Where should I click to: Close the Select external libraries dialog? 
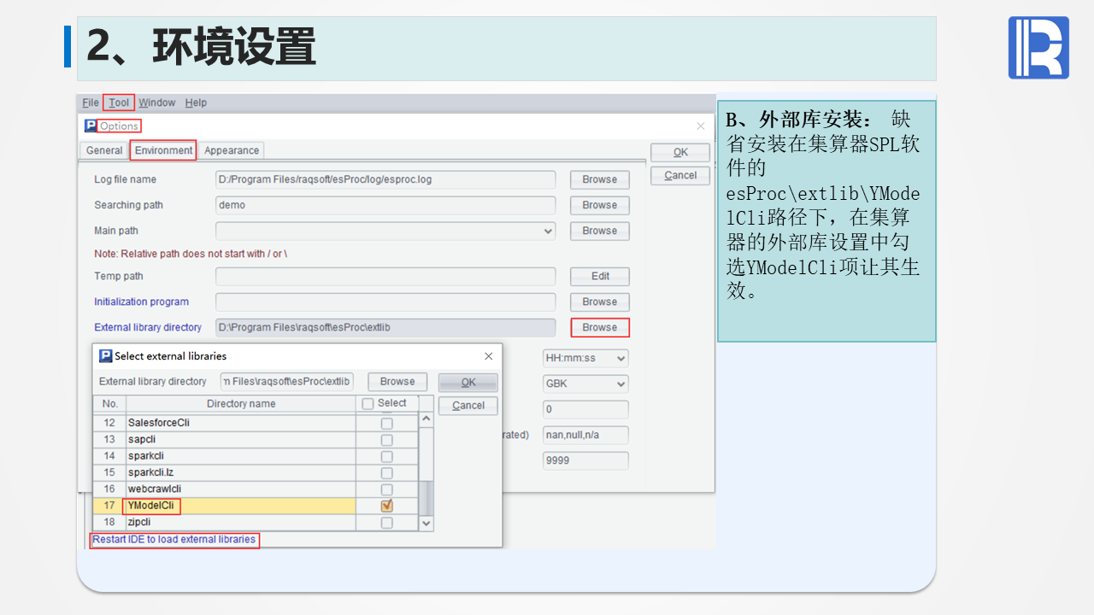pyautogui.click(x=488, y=356)
